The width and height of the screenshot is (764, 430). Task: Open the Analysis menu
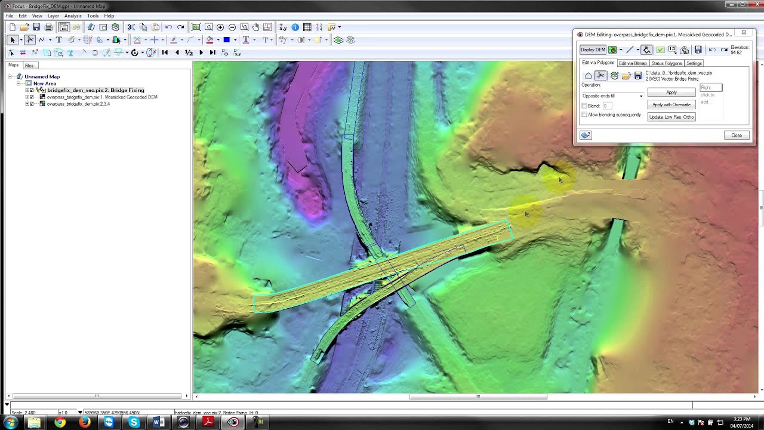(x=73, y=16)
